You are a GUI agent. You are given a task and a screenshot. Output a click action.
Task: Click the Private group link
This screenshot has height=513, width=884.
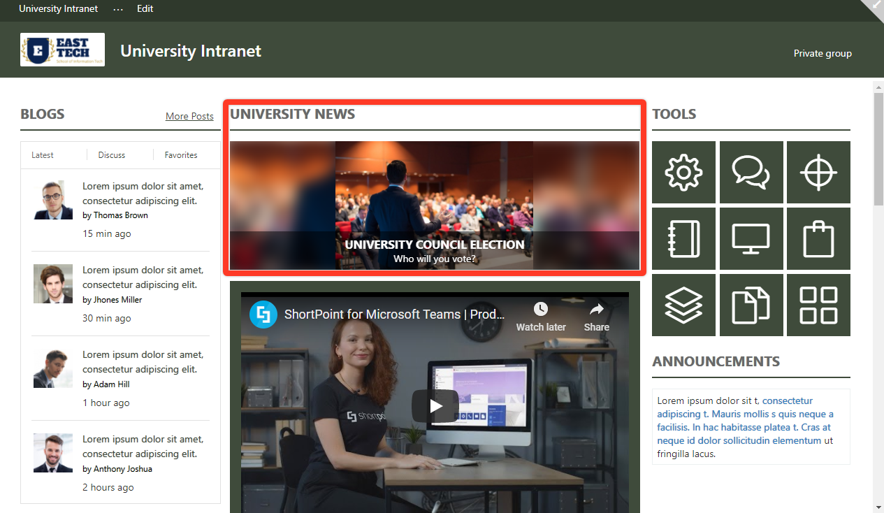point(823,53)
